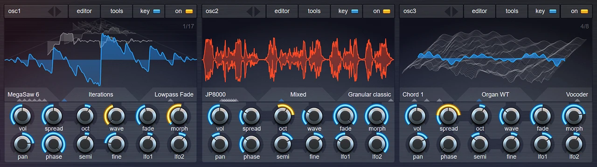Open osc3 tools menu
The width and height of the screenshot is (597, 167).
pos(512,11)
